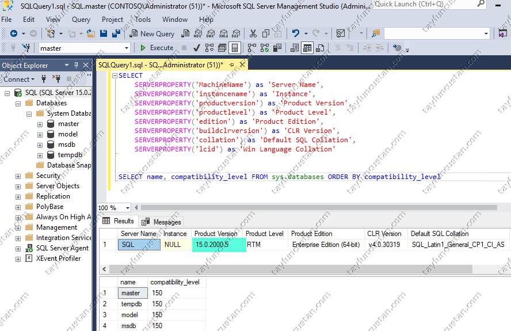Toggle IntelliSense Enabled icon

235,48
